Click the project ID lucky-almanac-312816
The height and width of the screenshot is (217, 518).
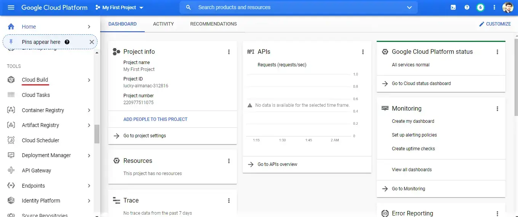point(145,86)
